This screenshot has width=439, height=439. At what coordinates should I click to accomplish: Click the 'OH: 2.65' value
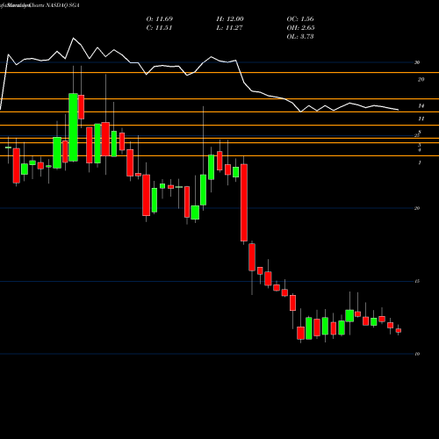click(x=300, y=28)
